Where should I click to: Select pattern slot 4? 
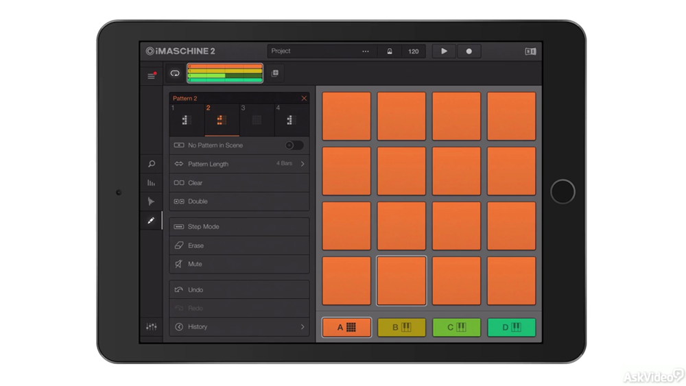pos(292,120)
